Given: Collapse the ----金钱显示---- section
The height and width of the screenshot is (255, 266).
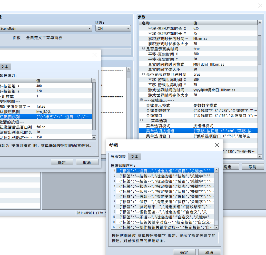Looking at the screenshot, I should point(141,100).
